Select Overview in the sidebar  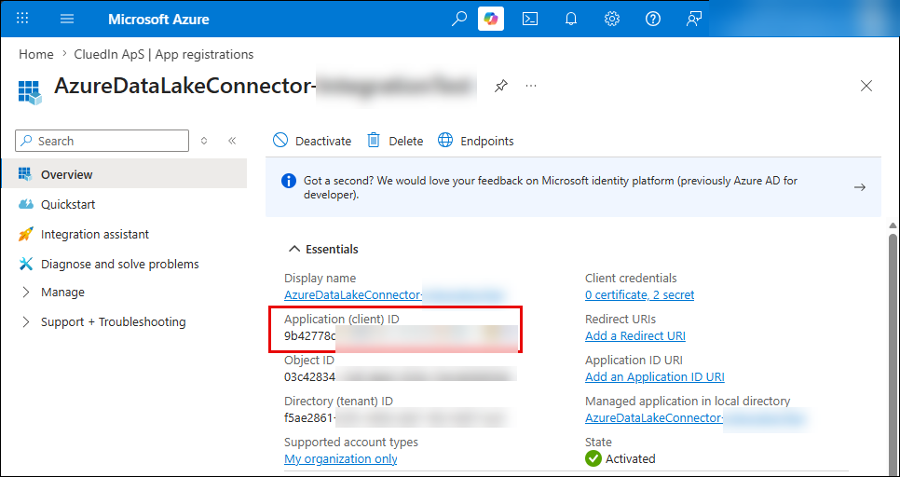[x=124, y=174]
